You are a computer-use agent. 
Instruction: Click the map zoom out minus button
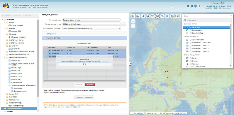point(133,26)
